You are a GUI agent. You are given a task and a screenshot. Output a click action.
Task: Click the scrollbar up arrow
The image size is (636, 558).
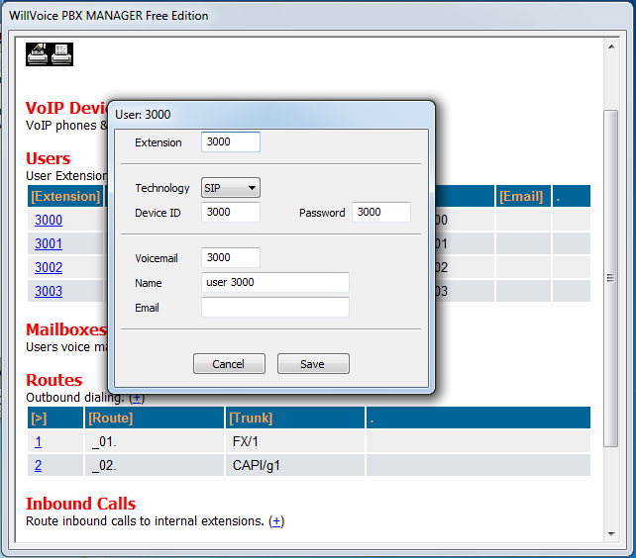[x=611, y=47]
